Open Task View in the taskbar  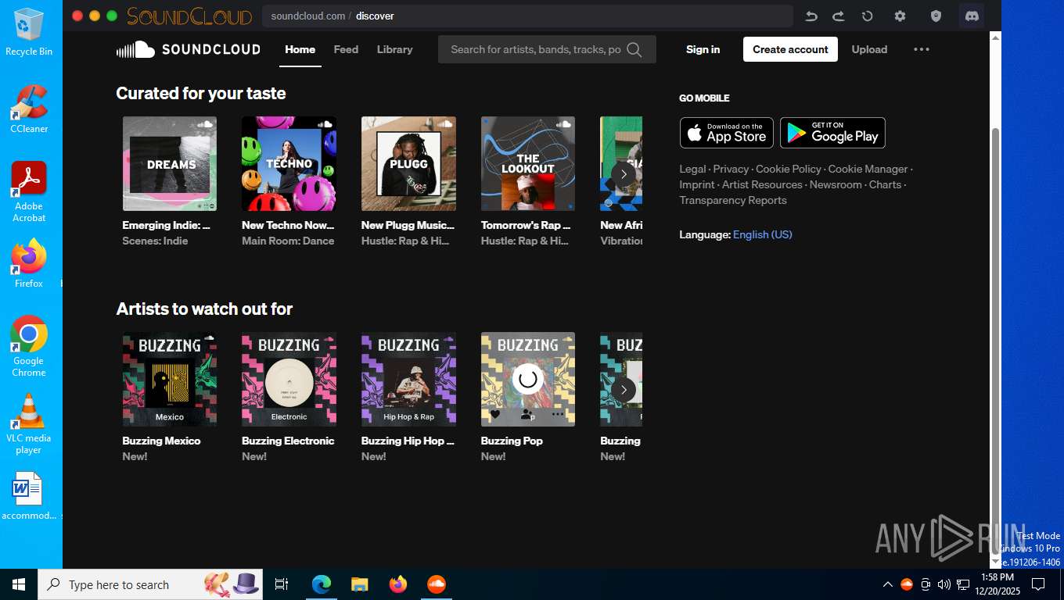(x=282, y=584)
